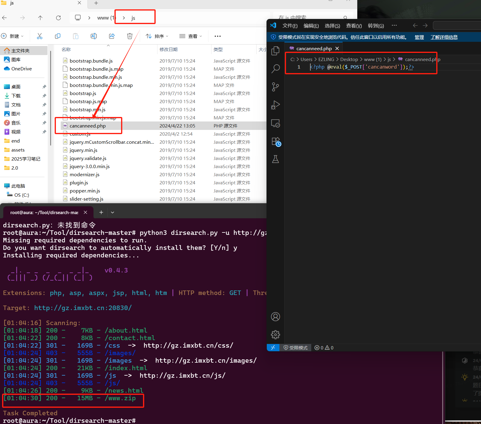Viewport: 481px width, 424px height.
Task: Expand the 排序 sort dropdown
Action: [157, 36]
